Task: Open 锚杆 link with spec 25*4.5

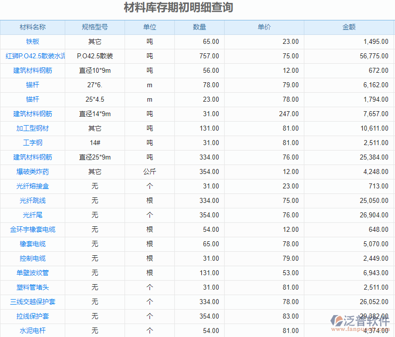Action: [x=32, y=99]
